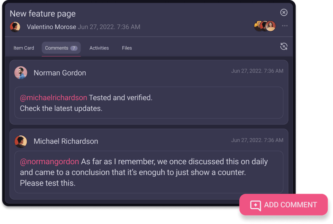The height and width of the screenshot is (224, 333).
Task: Click Michael Richardson's comment text "Please test this"
Action: click(47, 183)
